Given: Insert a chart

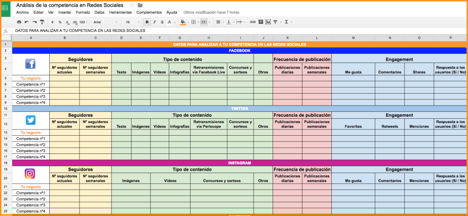Looking at the screenshot, I should 268,22.
